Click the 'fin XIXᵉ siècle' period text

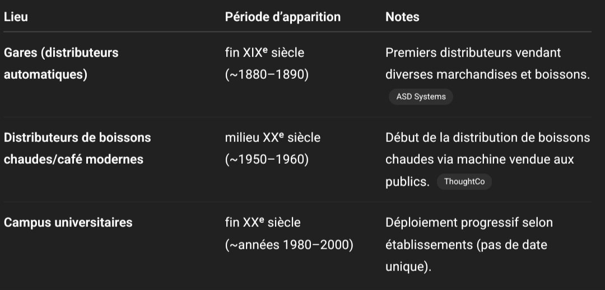click(264, 53)
